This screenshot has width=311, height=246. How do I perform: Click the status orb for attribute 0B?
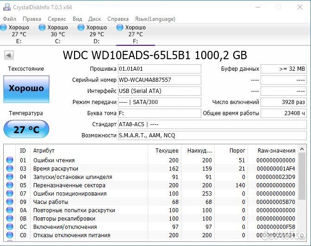pos(10,218)
